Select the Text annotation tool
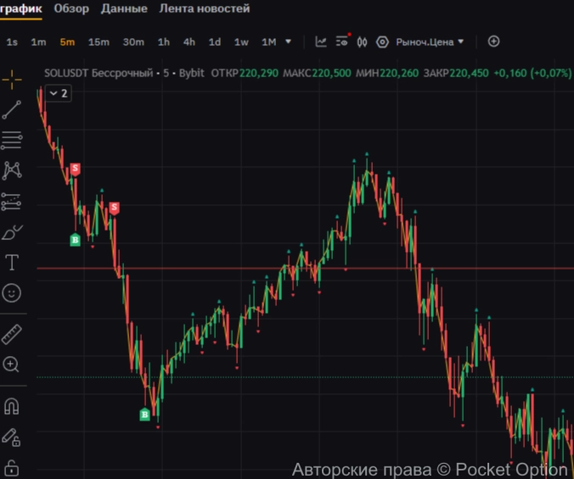Viewport: 574px width, 479px height. (12, 262)
